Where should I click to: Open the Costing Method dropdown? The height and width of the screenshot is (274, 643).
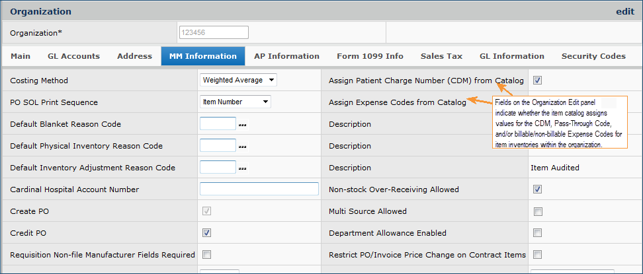tap(238, 81)
